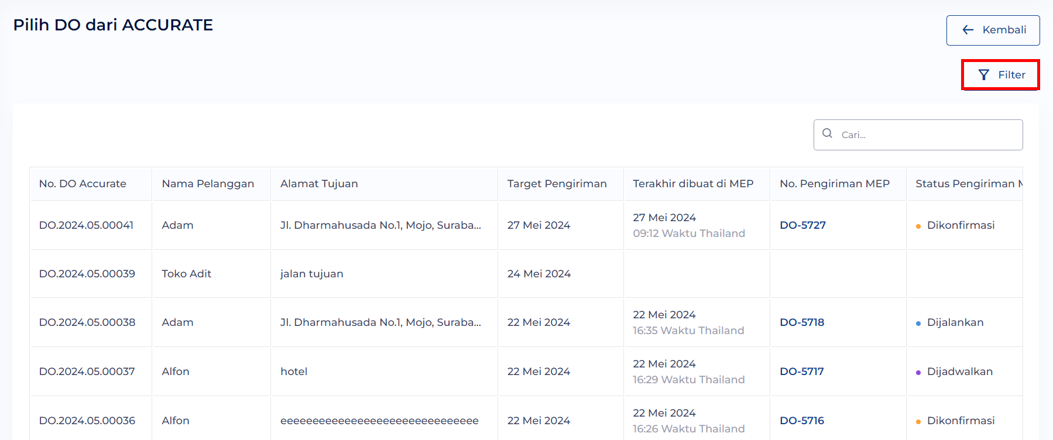1053x440 pixels.
Task: Click address jalan tujuan
Action: (311, 274)
